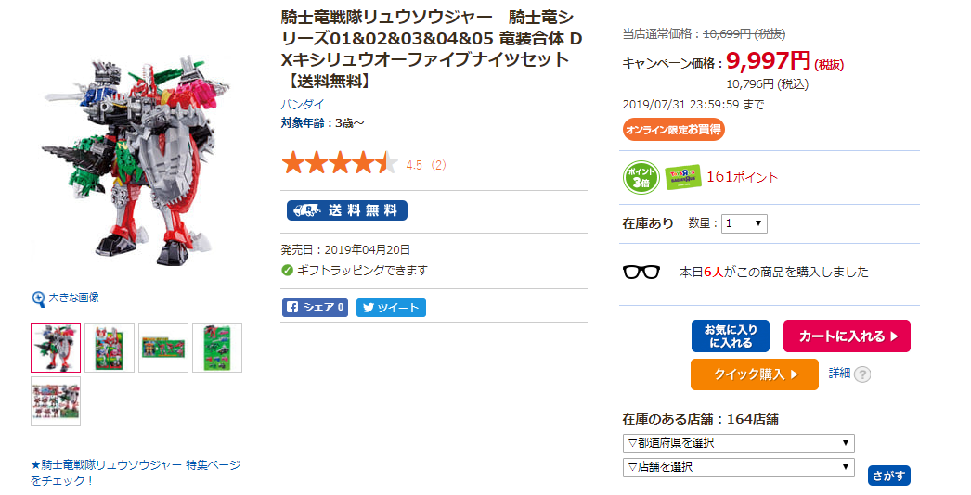The width and height of the screenshot is (971, 495).
Task: Click the さがす store search button
Action: pos(888,476)
